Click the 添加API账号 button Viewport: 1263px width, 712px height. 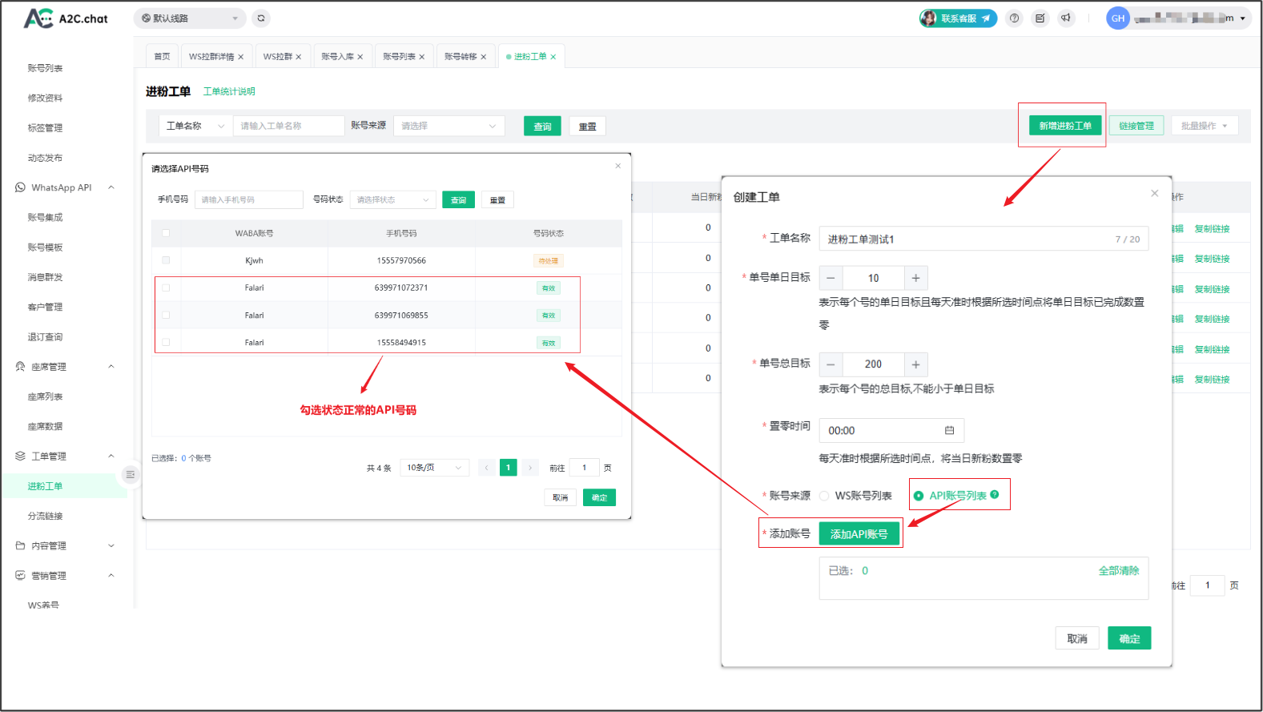pos(859,534)
